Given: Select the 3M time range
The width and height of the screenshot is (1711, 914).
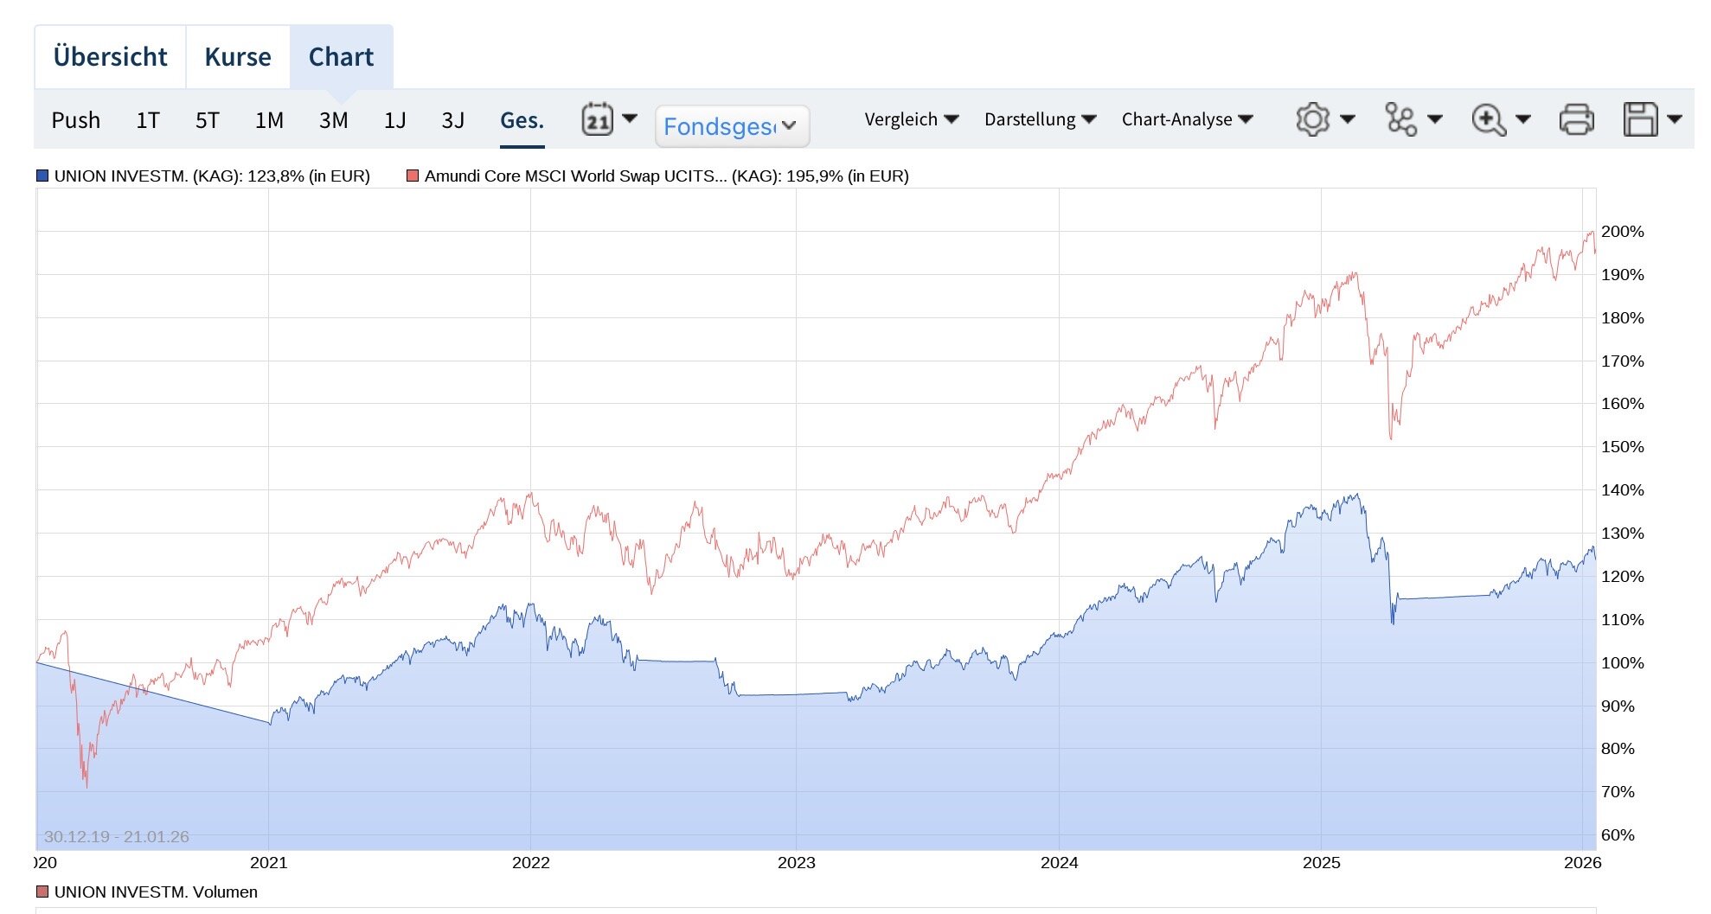Looking at the screenshot, I should (333, 120).
